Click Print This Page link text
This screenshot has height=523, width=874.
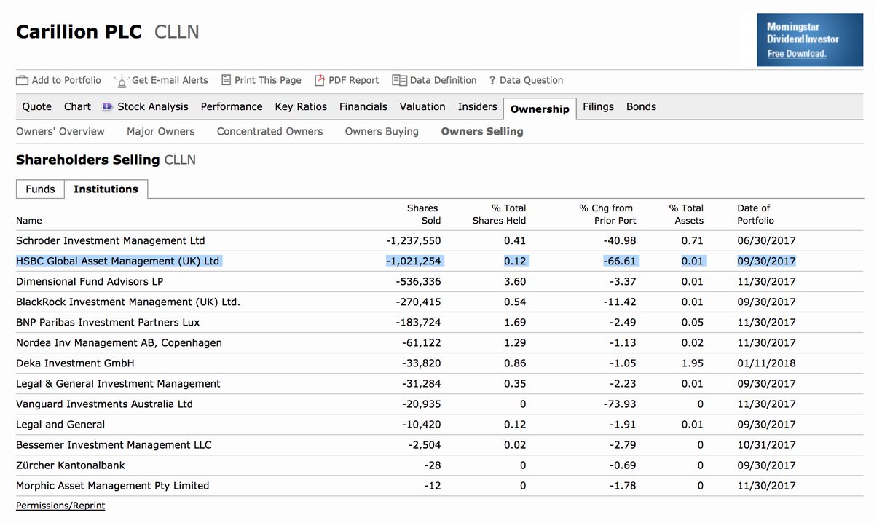pos(268,80)
